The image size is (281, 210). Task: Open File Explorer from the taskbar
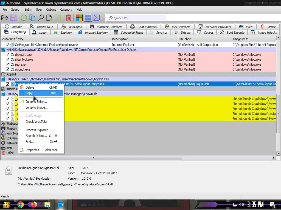[47, 205]
